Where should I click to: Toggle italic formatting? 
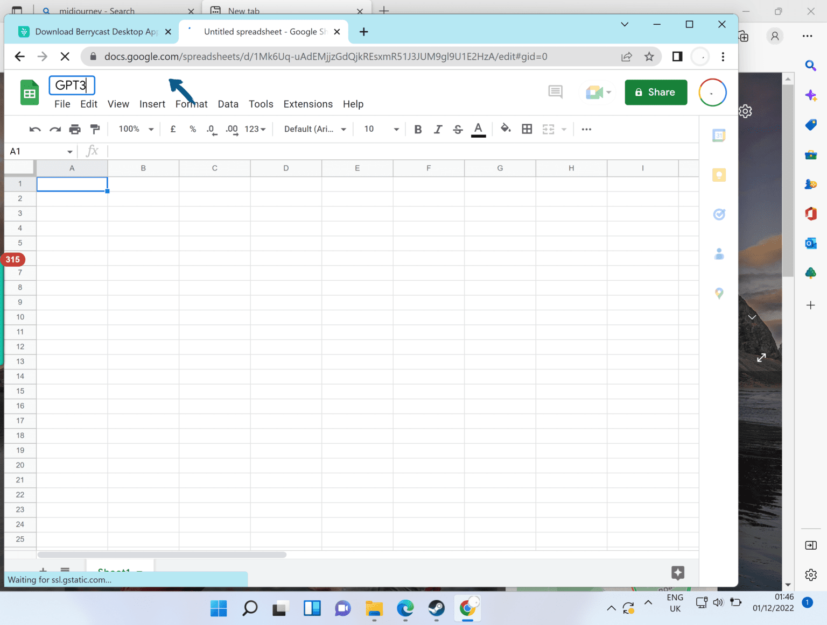coord(438,129)
